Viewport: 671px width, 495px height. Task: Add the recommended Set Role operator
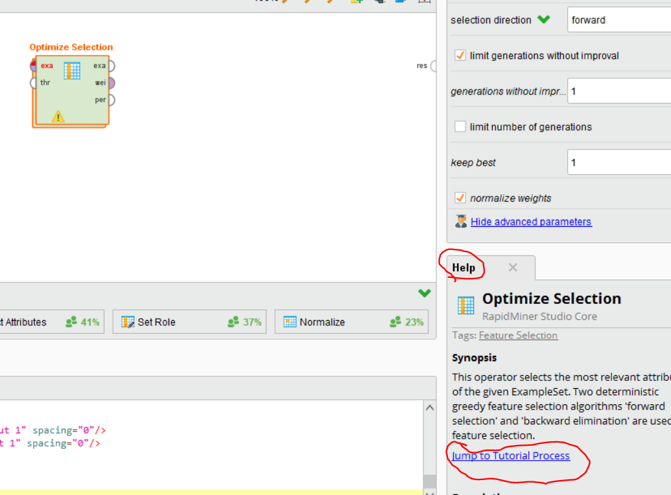189,322
